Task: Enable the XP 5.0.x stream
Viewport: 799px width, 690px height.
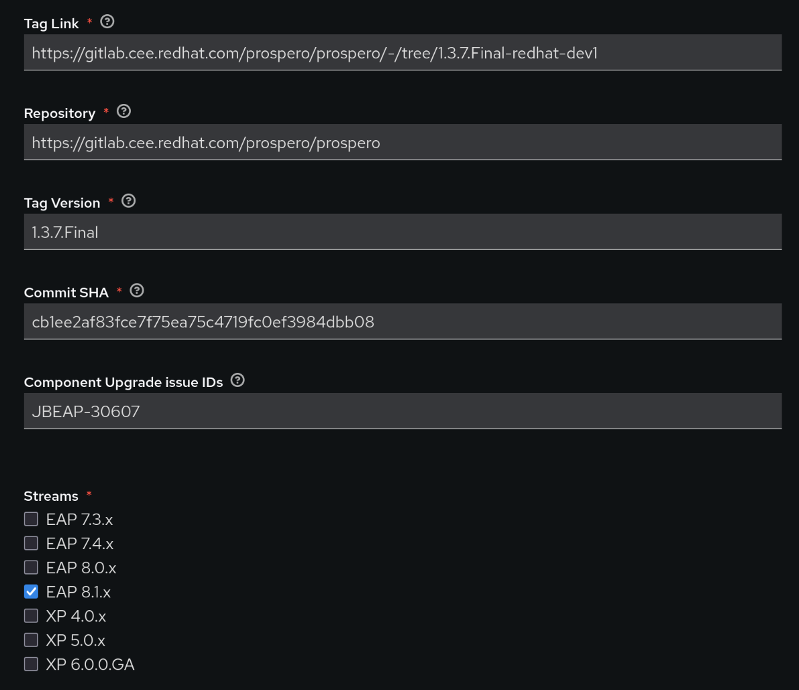Action: tap(31, 640)
